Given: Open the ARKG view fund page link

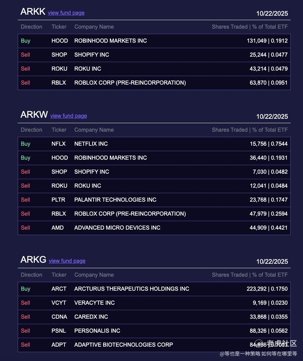Looking at the screenshot, I should 67,261.
